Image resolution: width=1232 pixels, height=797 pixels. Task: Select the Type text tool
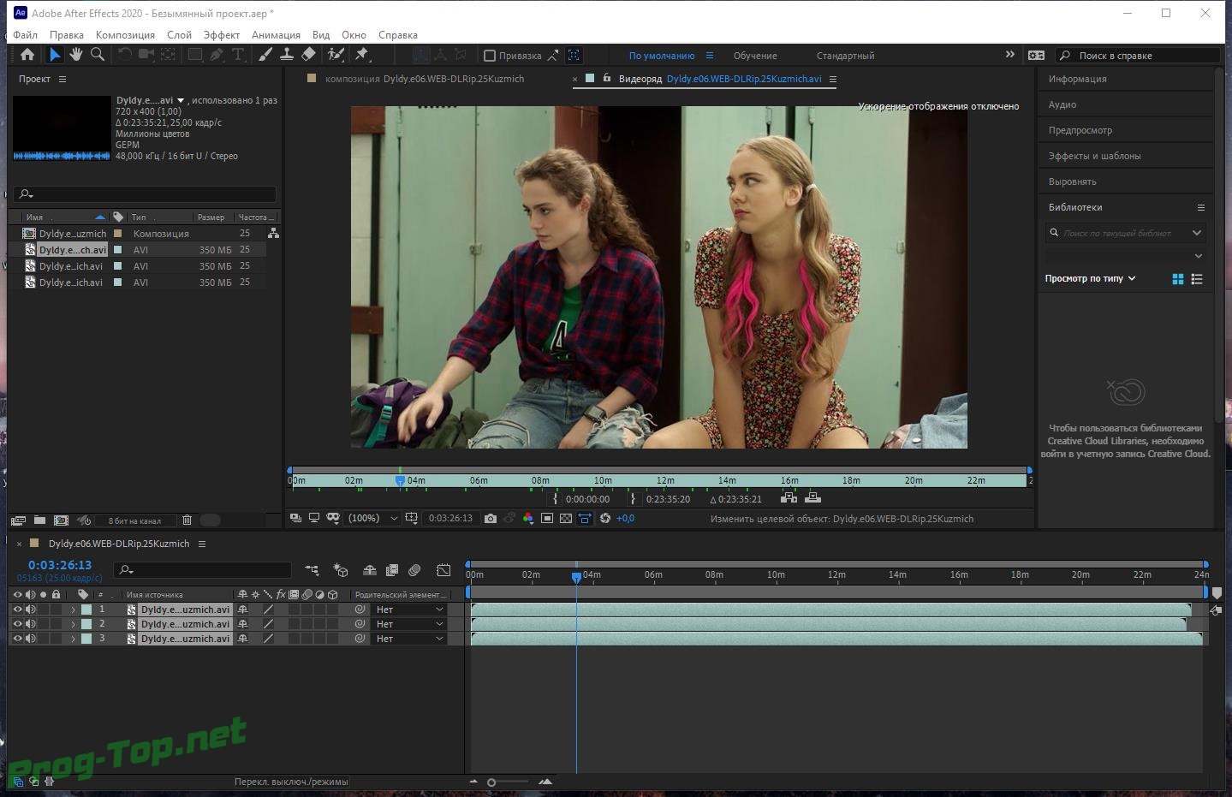point(238,55)
